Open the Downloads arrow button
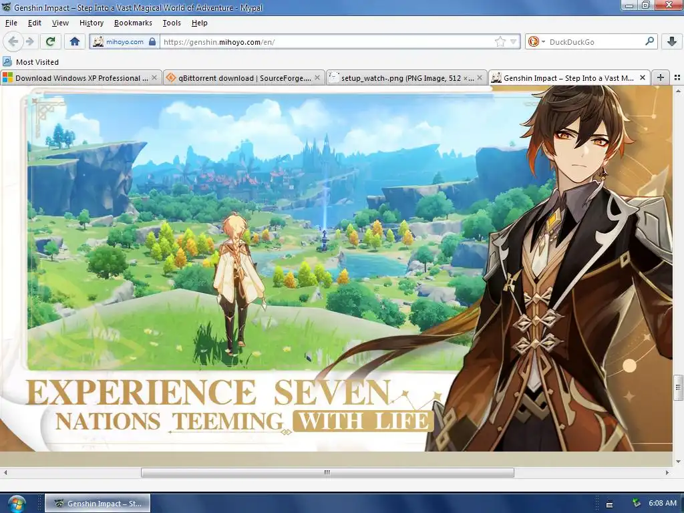 [x=672, y=42]
